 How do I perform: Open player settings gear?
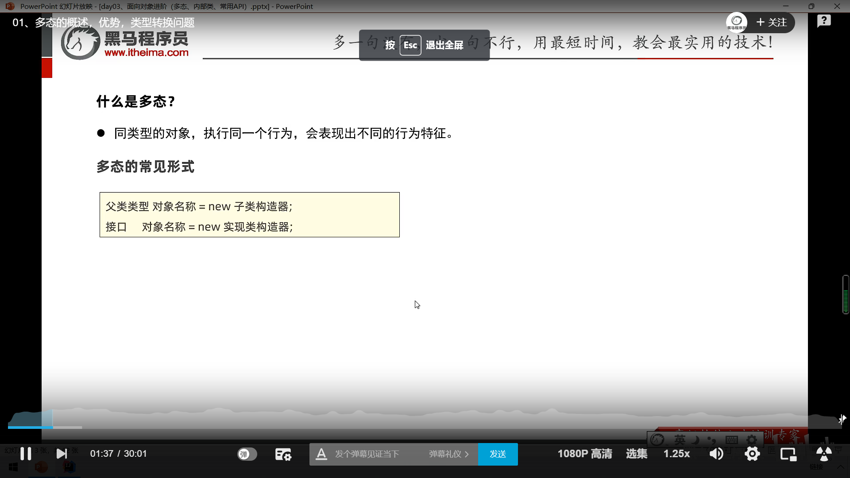pyautogui.click(x=752, y=454)
